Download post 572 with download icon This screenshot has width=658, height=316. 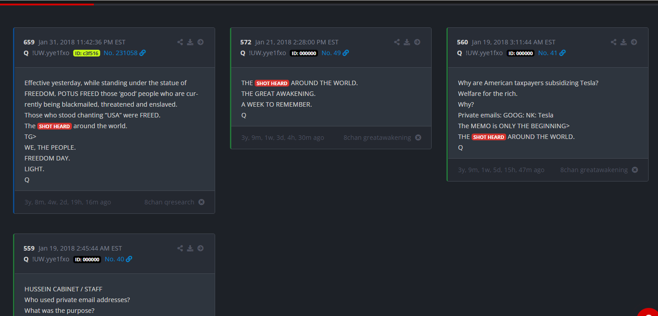click(x=407, y=42)
